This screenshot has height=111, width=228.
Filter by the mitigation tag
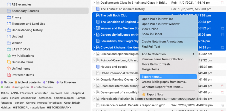(x=21, y=87)
